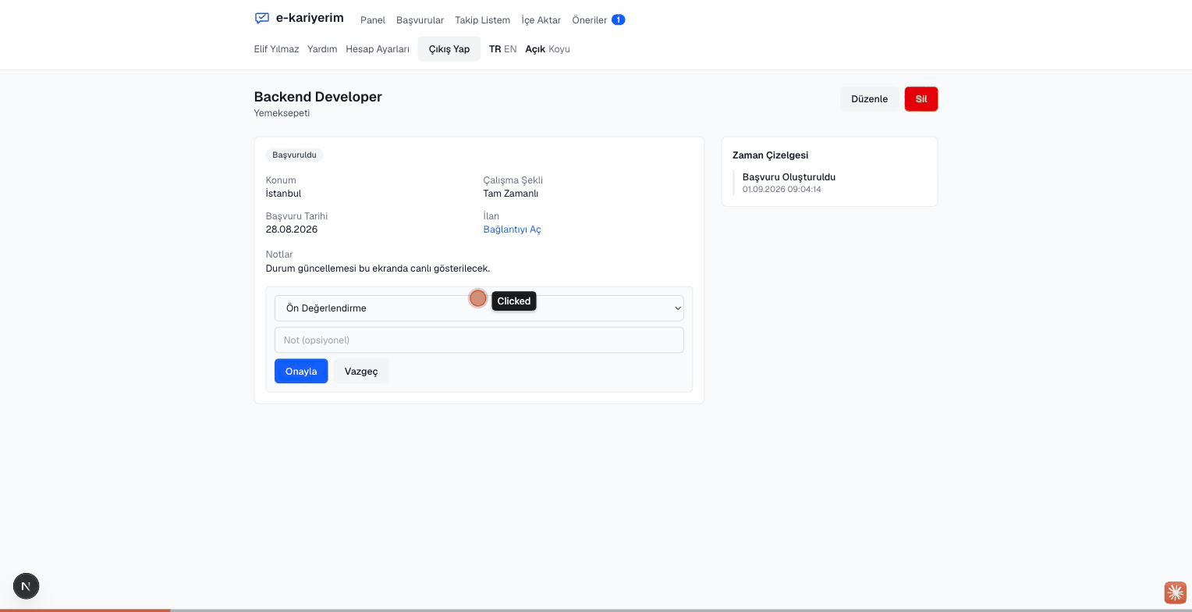This screenshot has width=1192, height=612.
Task: Click the Öneriler notification badge
Action: (x=618, y=20)
